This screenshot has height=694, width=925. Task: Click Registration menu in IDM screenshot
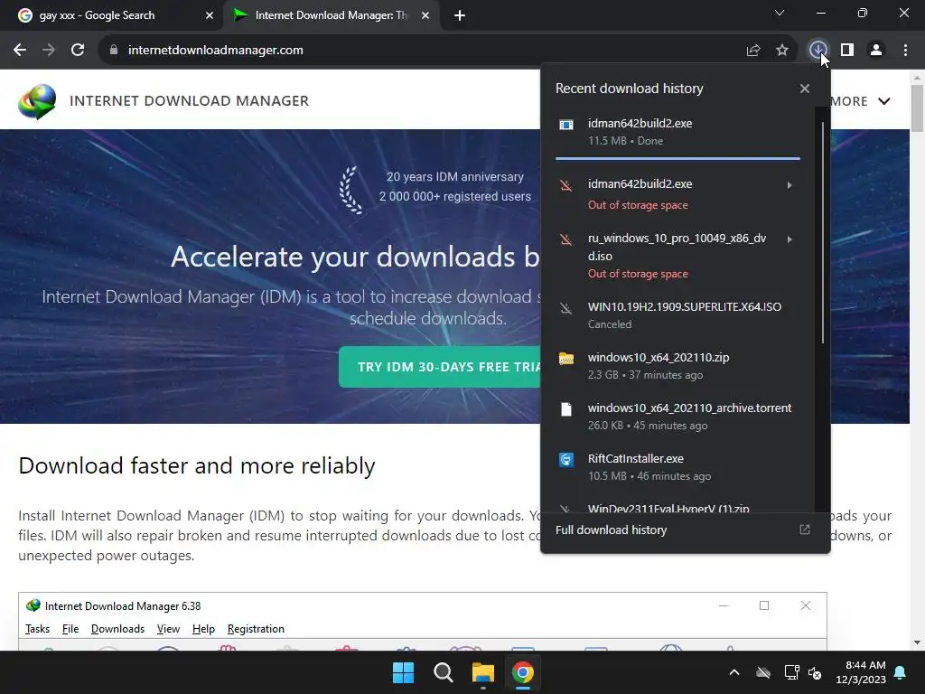tap(256, 629)
